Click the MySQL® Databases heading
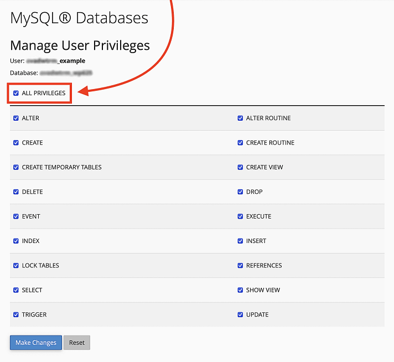394x362 pixels. [x=79, y=18]
